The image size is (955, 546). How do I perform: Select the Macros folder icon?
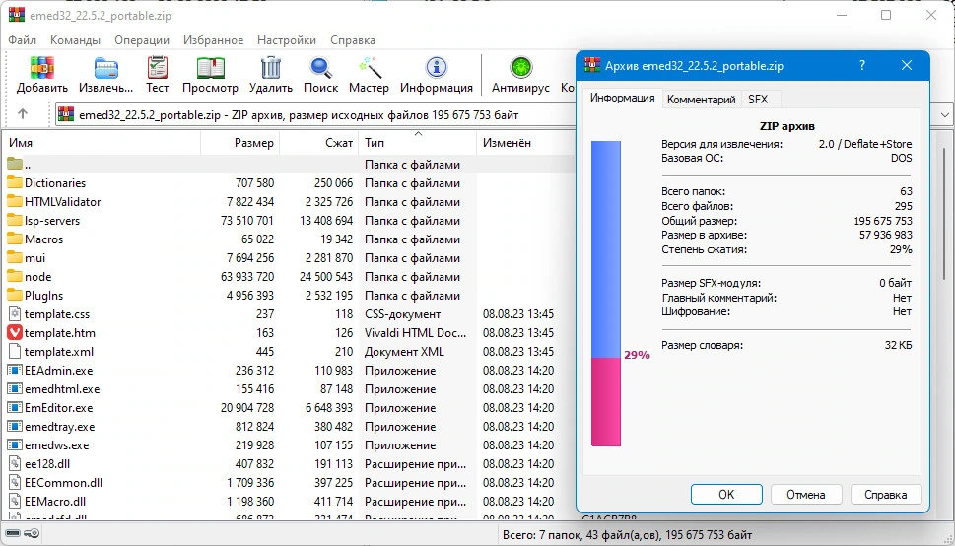[14, 239]
